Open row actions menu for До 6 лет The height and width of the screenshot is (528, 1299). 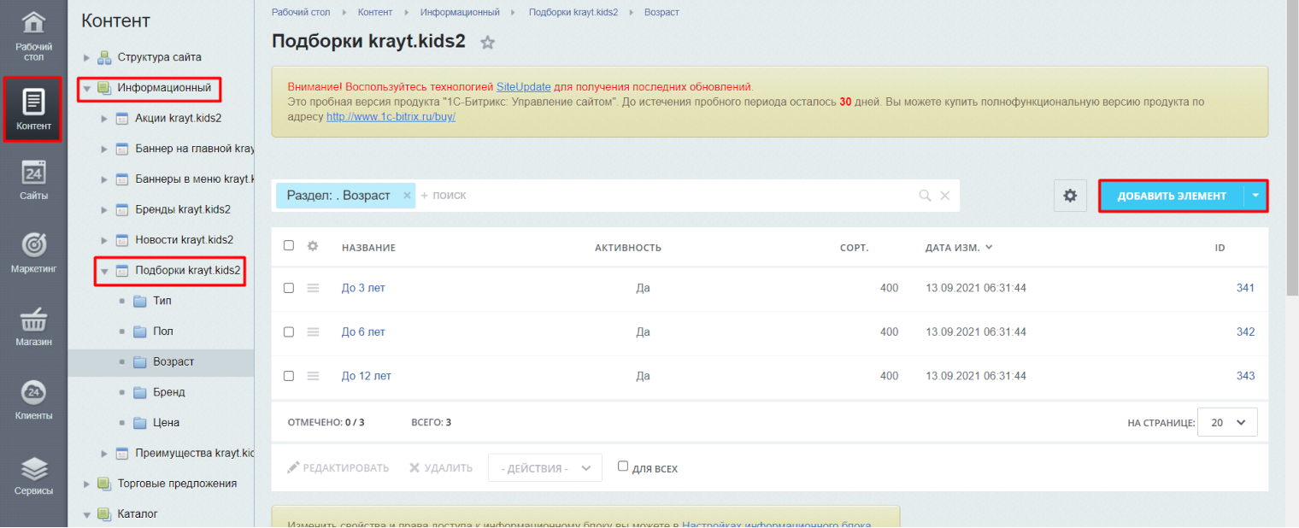click(x=313, y=331)
